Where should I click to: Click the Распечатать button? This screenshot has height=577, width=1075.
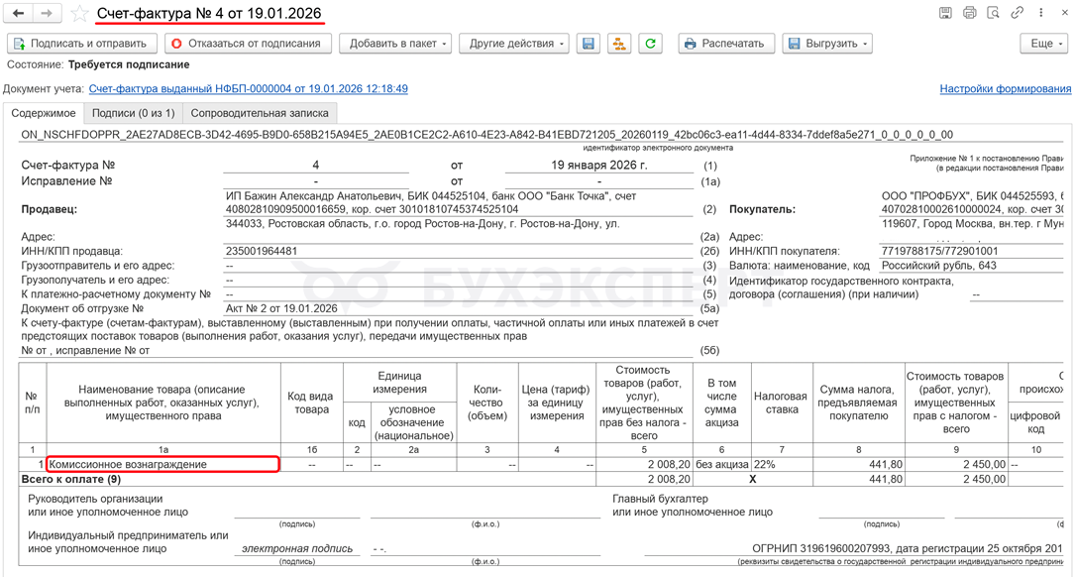pos(726,44)
